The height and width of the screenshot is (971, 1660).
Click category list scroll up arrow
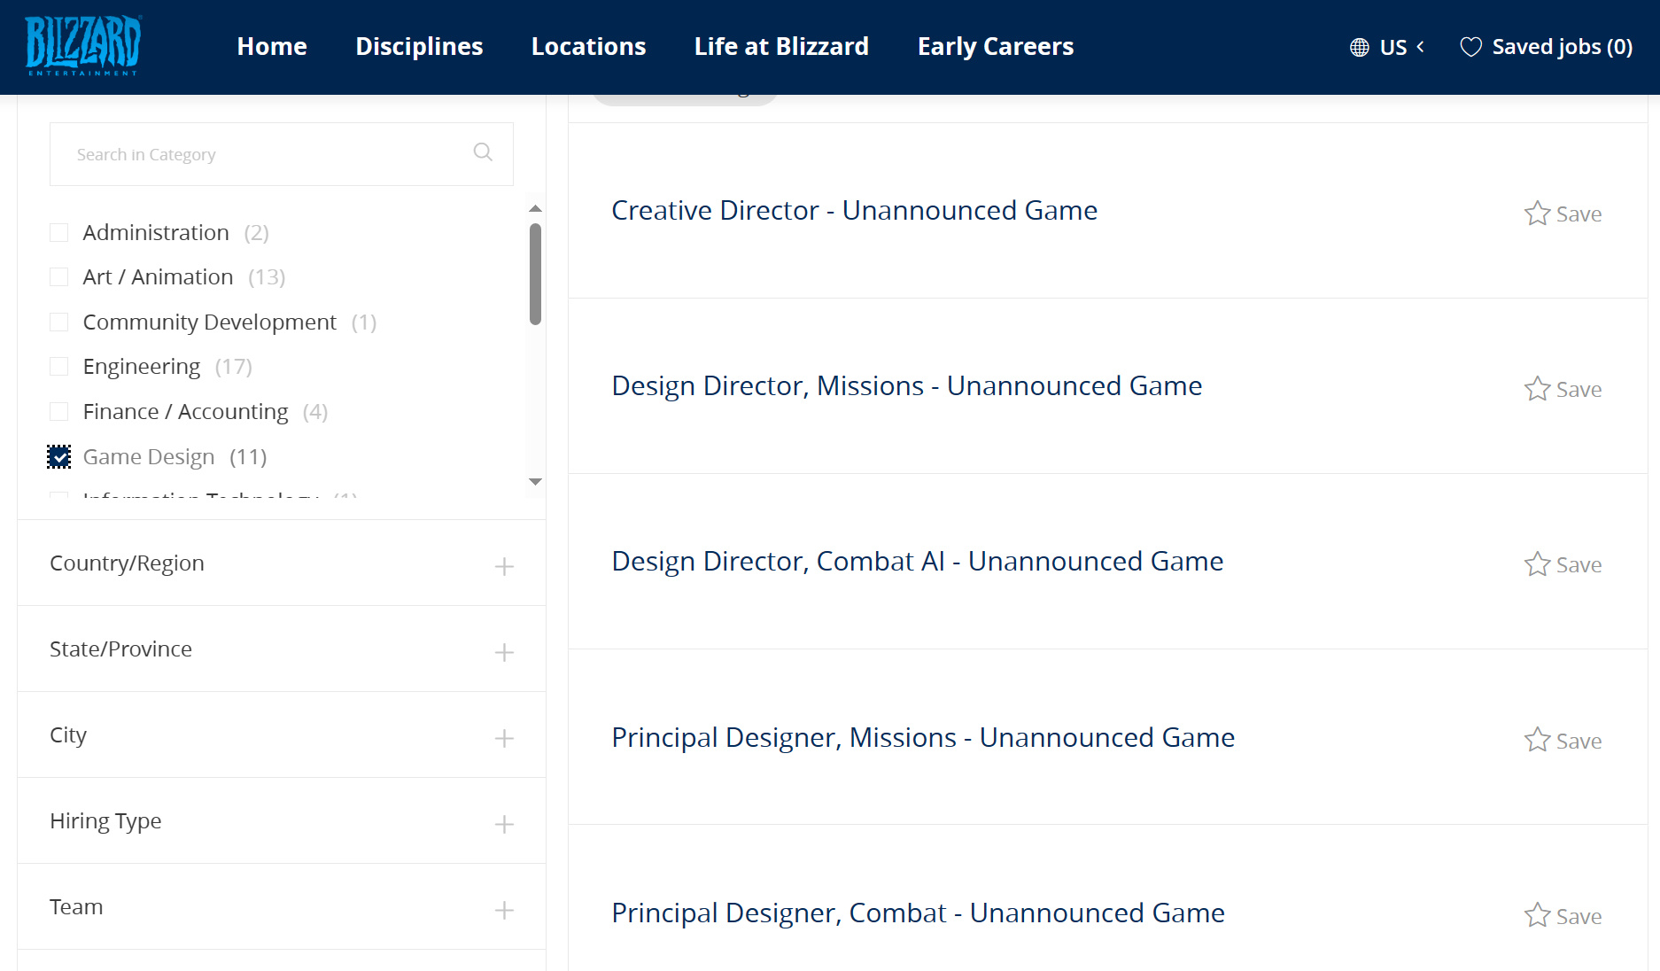pos(535,208)
